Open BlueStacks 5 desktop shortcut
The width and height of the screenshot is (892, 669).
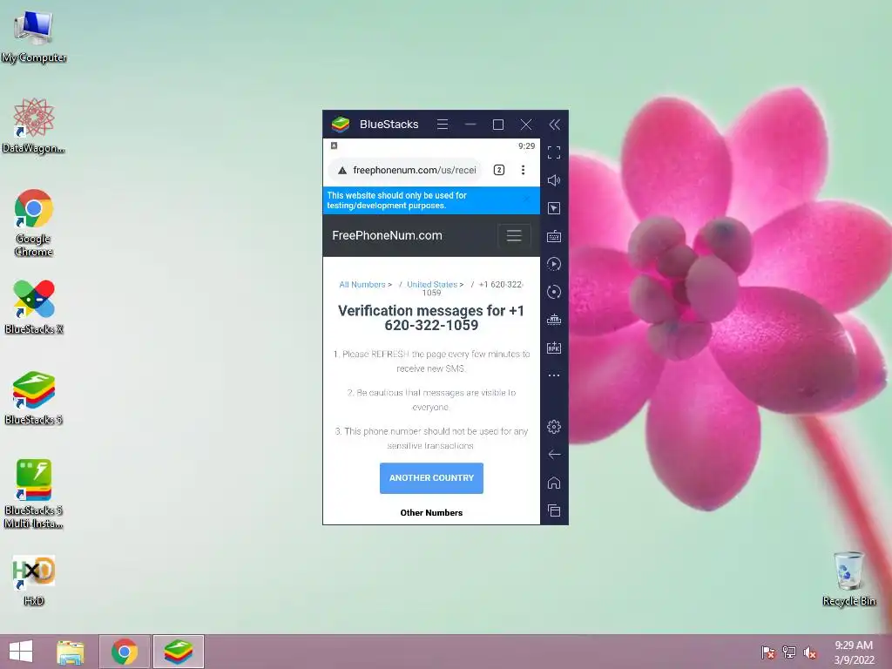click(34, 397)
